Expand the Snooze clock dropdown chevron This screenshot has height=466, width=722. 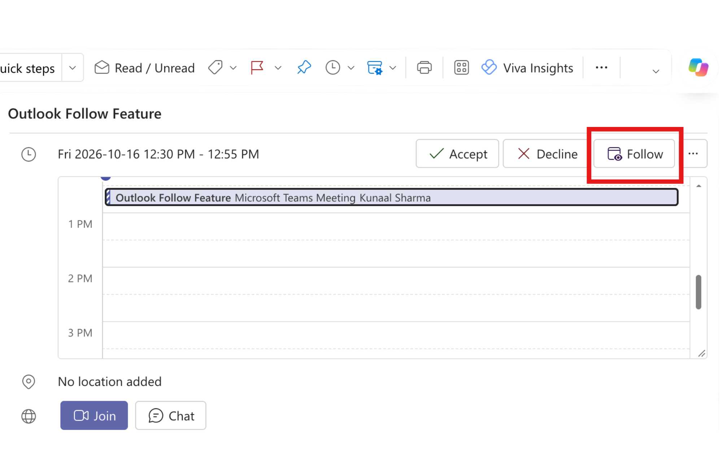pyautogui.click(x=351, y=68)
